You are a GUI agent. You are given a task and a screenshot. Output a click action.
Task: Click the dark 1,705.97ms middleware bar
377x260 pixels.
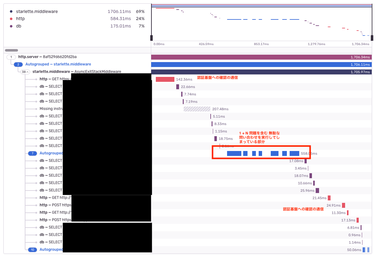261,72
